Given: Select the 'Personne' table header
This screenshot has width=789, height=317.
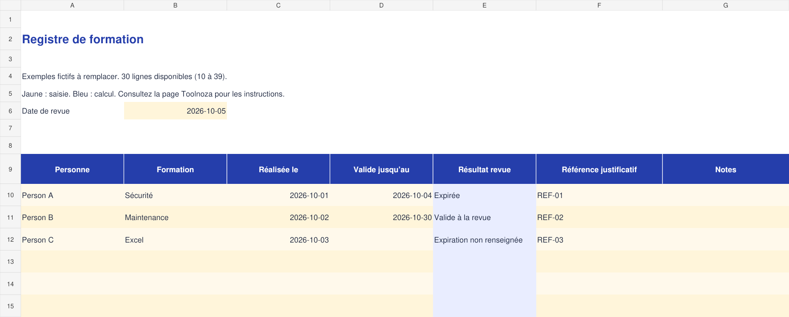Looking at the screenshot, I should click(72, 169).
